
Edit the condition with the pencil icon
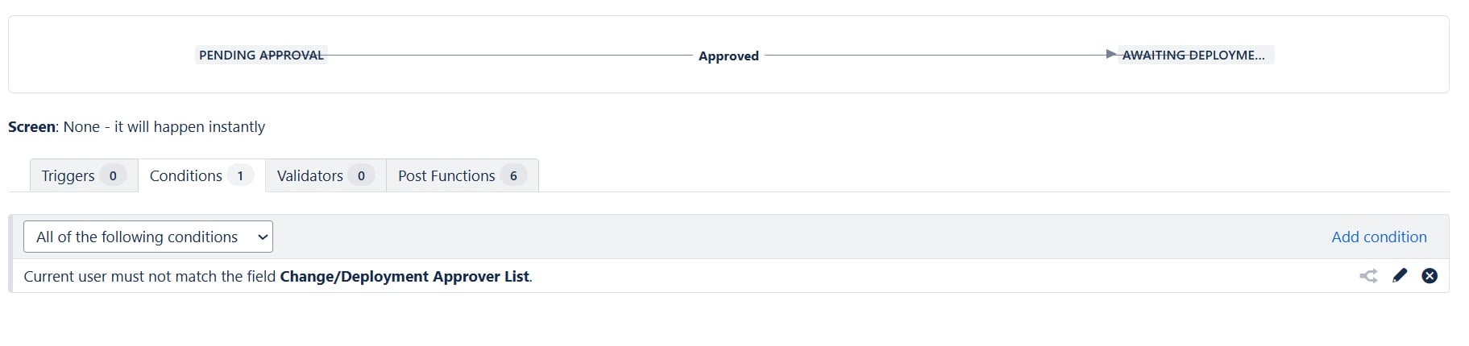point(1400,275)
